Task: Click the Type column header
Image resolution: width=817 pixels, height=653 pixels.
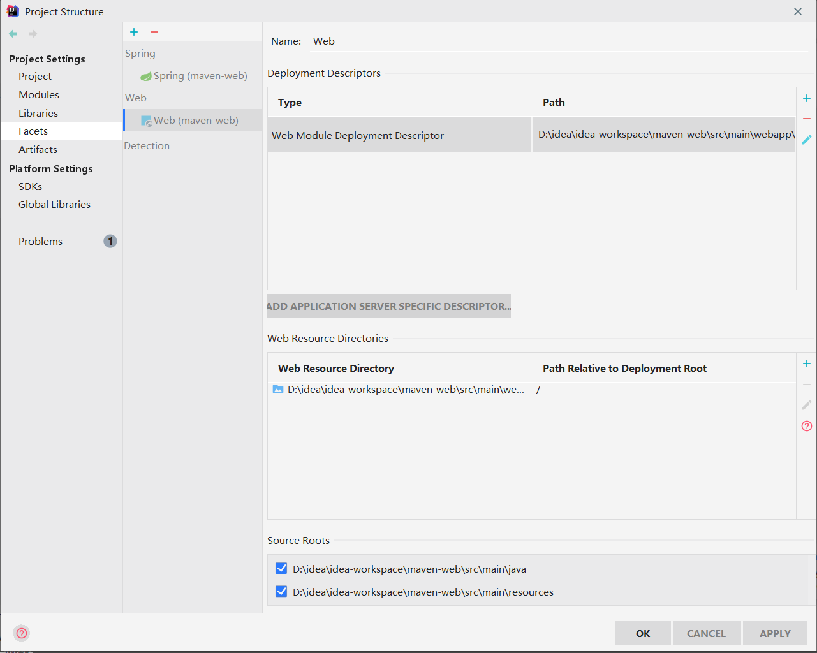Action: [290, 102]
